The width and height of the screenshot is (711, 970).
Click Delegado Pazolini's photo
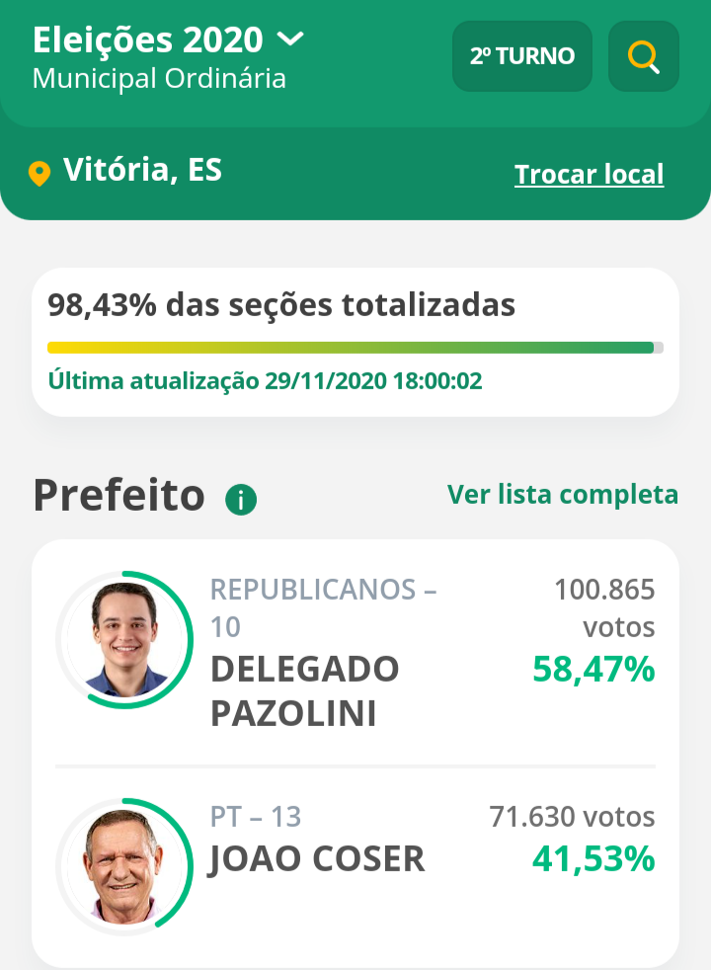(124, 639)
